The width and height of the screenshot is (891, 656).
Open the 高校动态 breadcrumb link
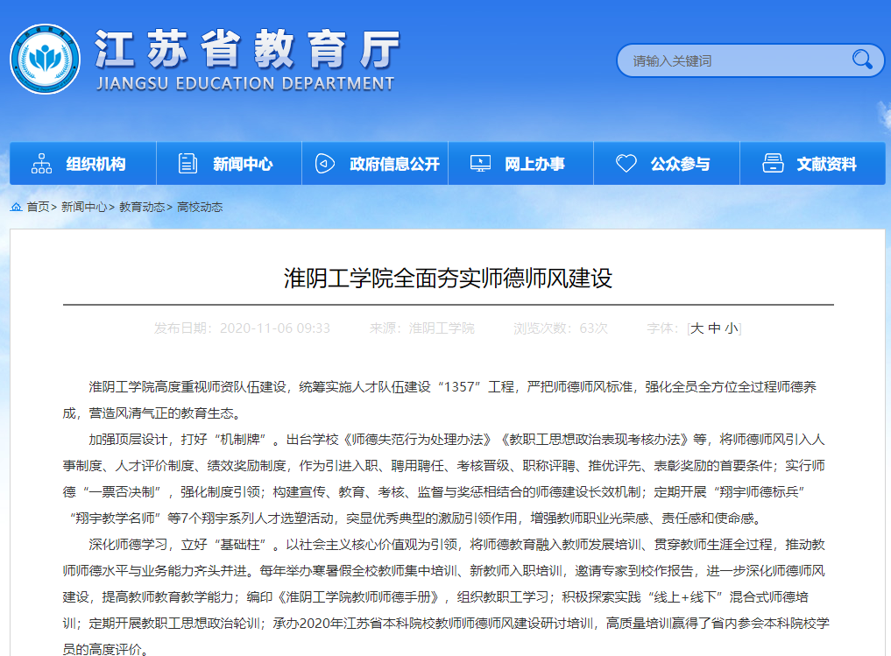(x=200, y=208)
